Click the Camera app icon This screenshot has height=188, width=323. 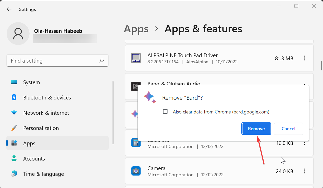[x=136, y=171]
